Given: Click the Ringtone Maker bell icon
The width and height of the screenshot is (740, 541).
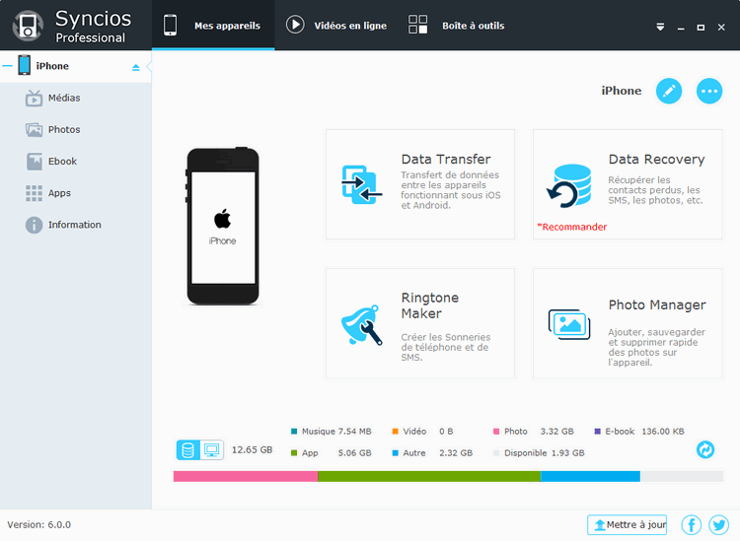Looking at the screenshot, I should click(361, 325).
